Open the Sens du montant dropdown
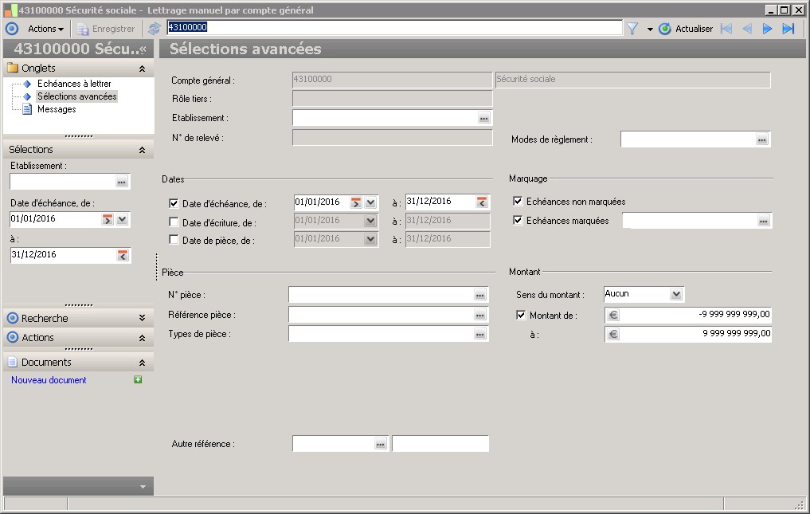Image resolution: width=810 pixels, height=514 pixels. point(676,294)
